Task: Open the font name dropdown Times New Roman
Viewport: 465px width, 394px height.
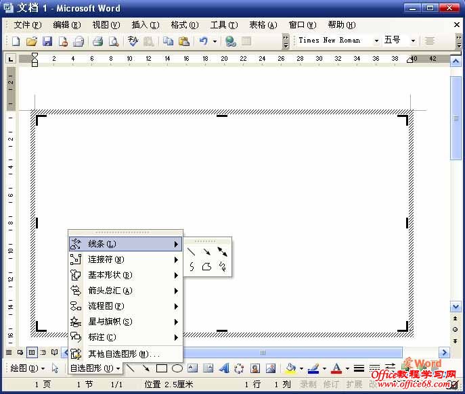Action: coord(376,41)
